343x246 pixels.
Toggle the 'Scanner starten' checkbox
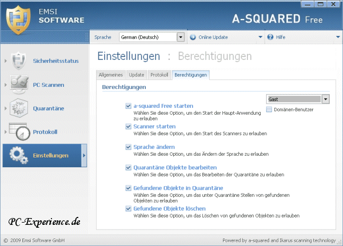(129, 126)
